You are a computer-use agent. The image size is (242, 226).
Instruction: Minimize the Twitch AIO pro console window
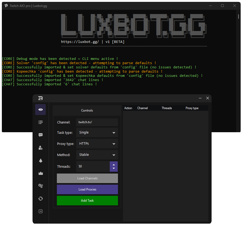click(x=211, y=6)
